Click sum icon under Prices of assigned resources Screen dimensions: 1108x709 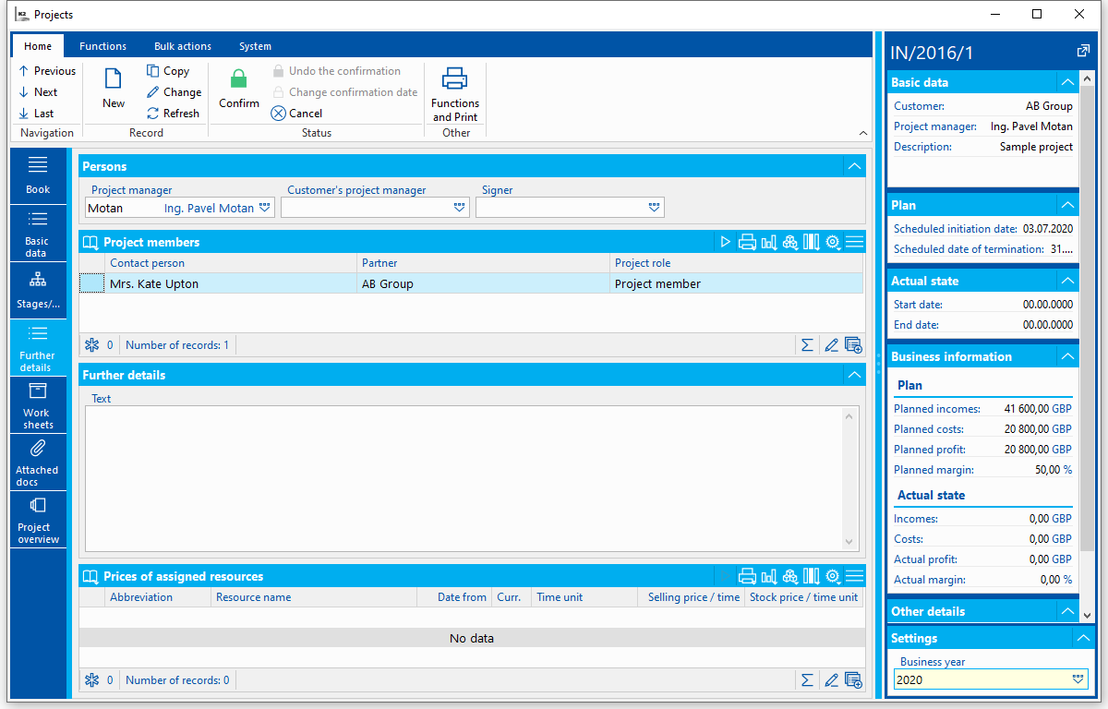[807, 680]
